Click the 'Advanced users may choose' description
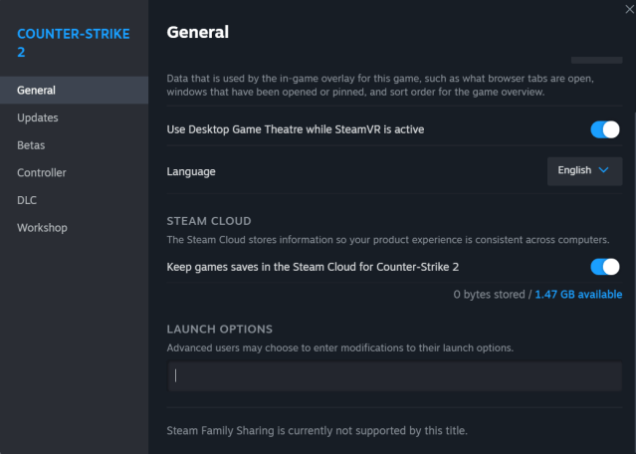The image size is (636, 454). 340,348
